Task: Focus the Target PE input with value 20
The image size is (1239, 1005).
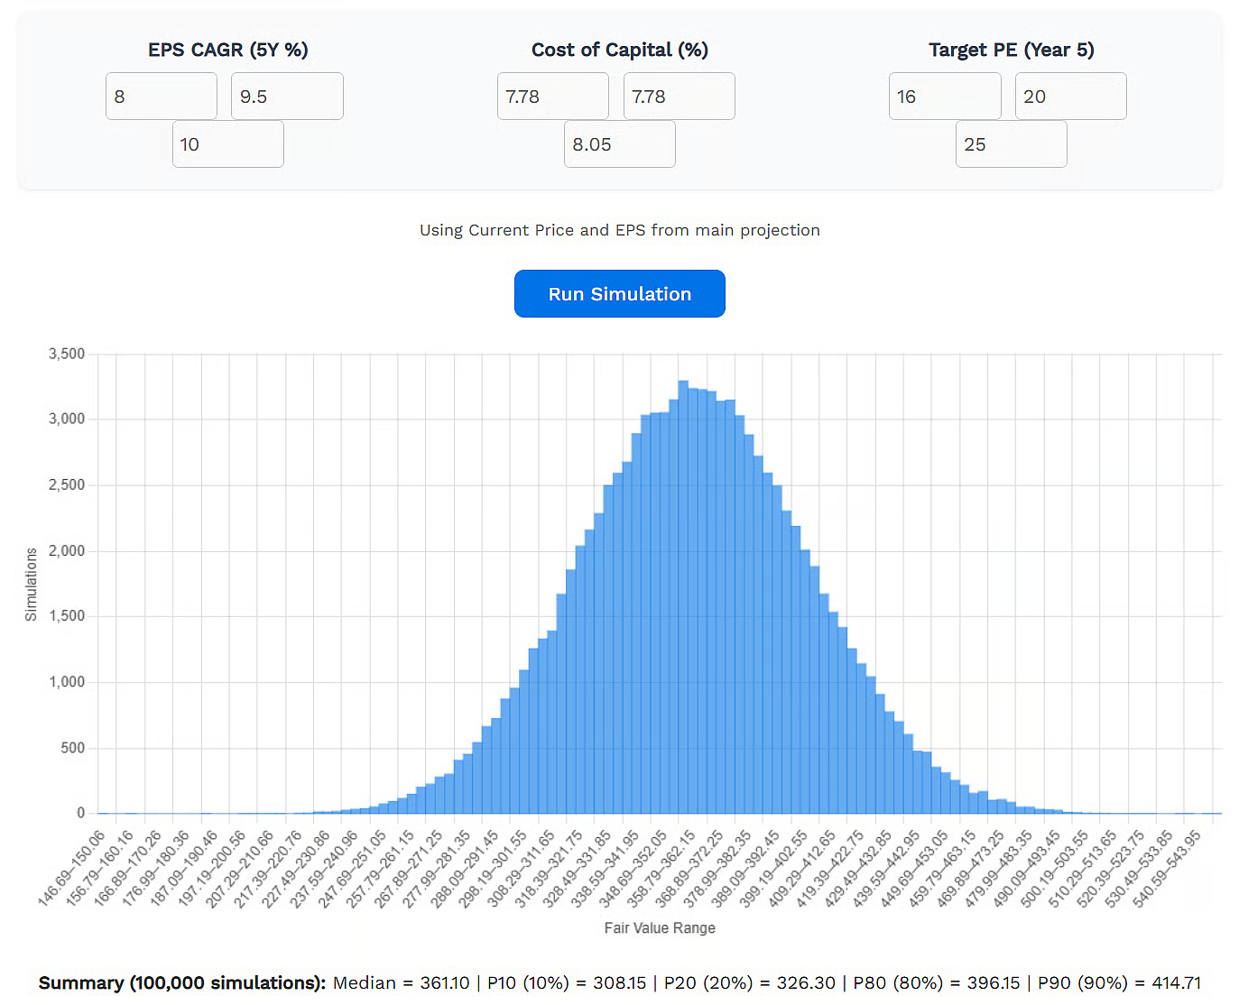Action: coord(1070,97)
